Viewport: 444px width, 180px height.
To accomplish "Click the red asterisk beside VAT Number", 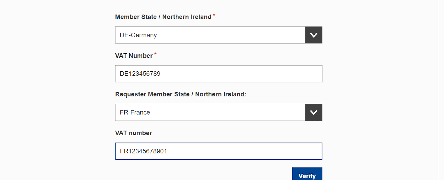I will 155,54.
